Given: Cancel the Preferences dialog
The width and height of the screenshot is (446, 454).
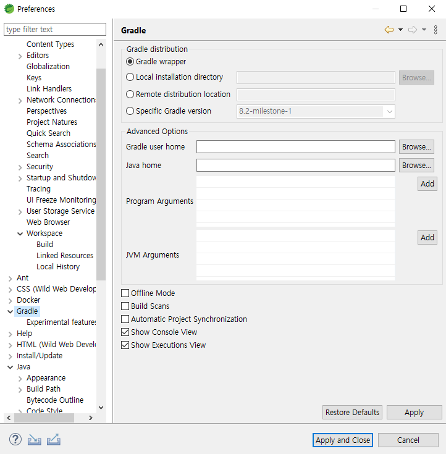Looking at the screenshot, I should tap(408, 440).
